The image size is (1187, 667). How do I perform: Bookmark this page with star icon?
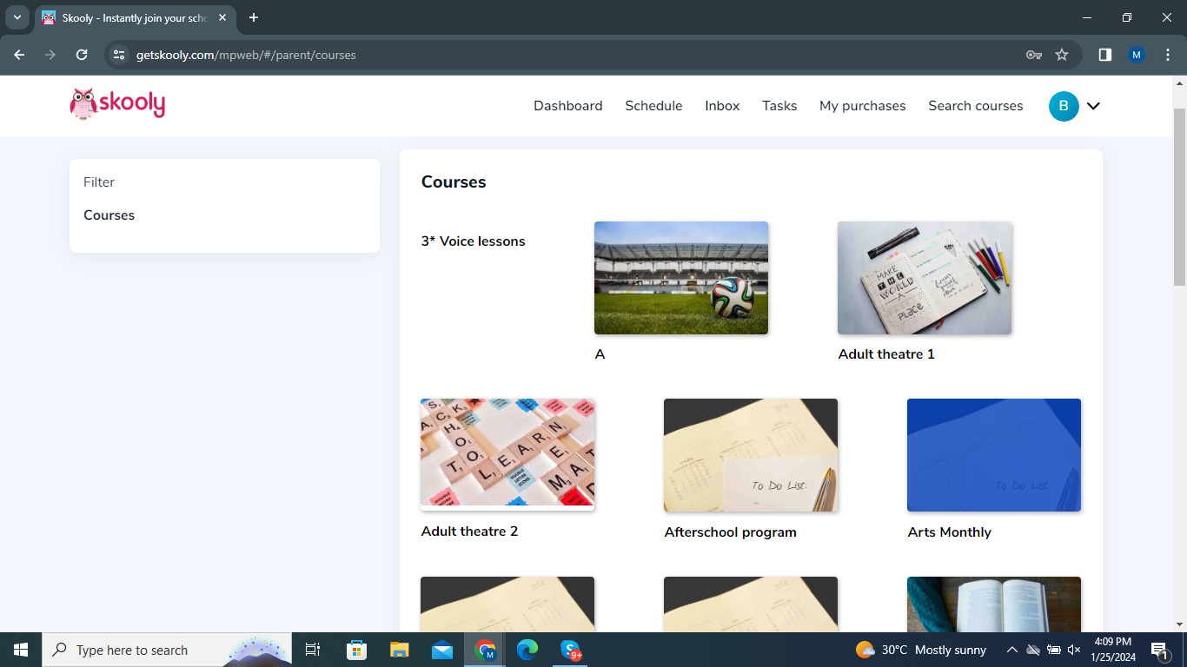pyautogui.click(x=1062, y=55)
